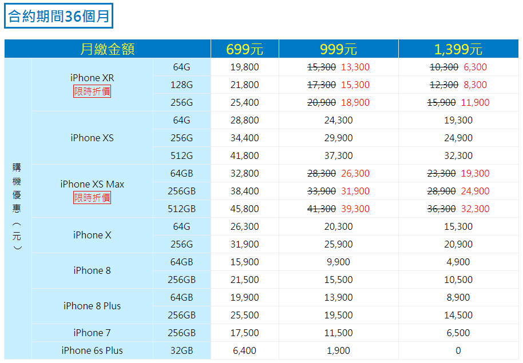The image size is (523, 363).
Task: Click the 19,800 price for XR 64G
Action: click(x=244, y=67)
